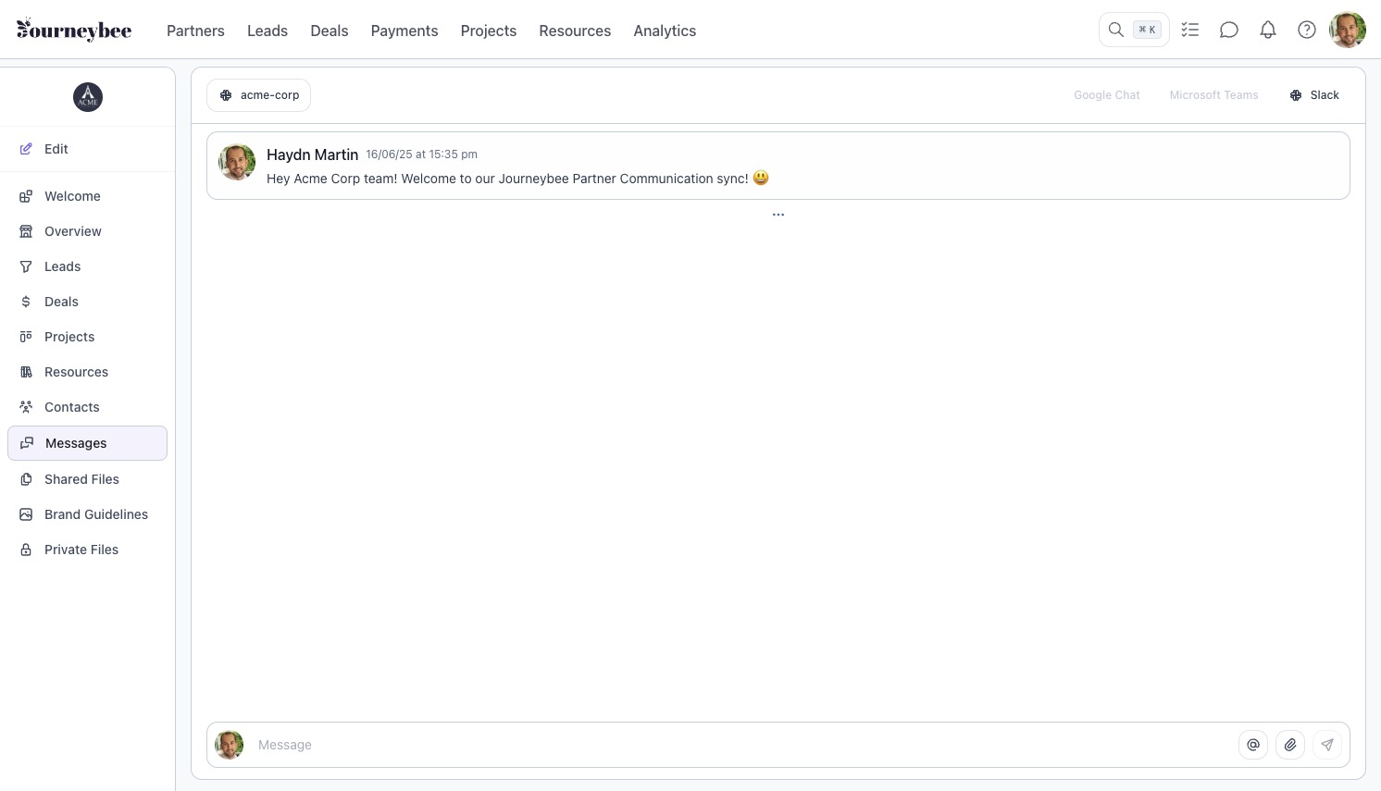Image resolution: width=1381 pixels, height=791 pixels.
Task: Click Haydn Martin's message avatar
Action: (237, 162)
